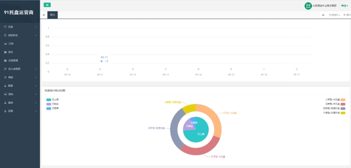The height and width of the screenshot is (168, 351).
Task: Toggle the 已租用 blue legend series
Action: pos(53,109)
